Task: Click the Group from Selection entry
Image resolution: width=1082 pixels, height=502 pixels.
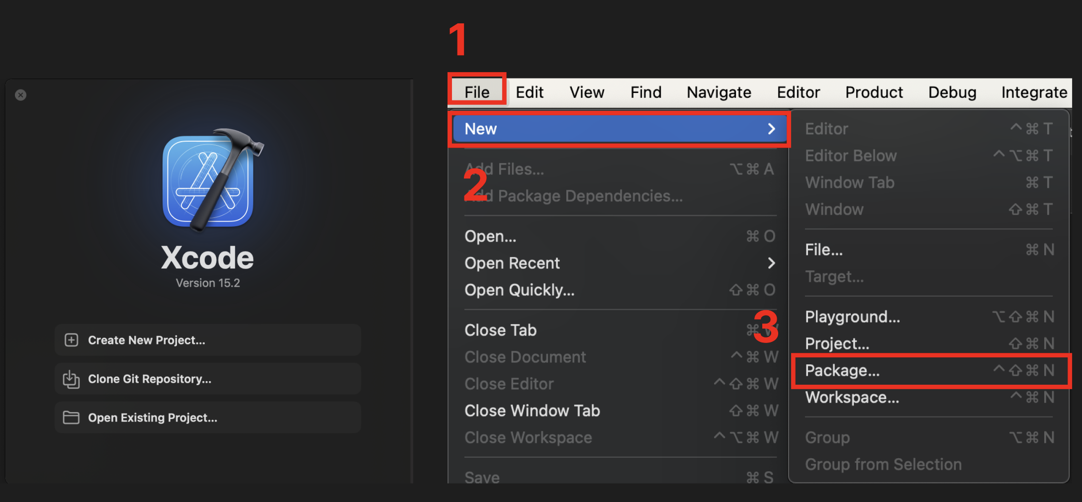Action: (x=929, y=464)
